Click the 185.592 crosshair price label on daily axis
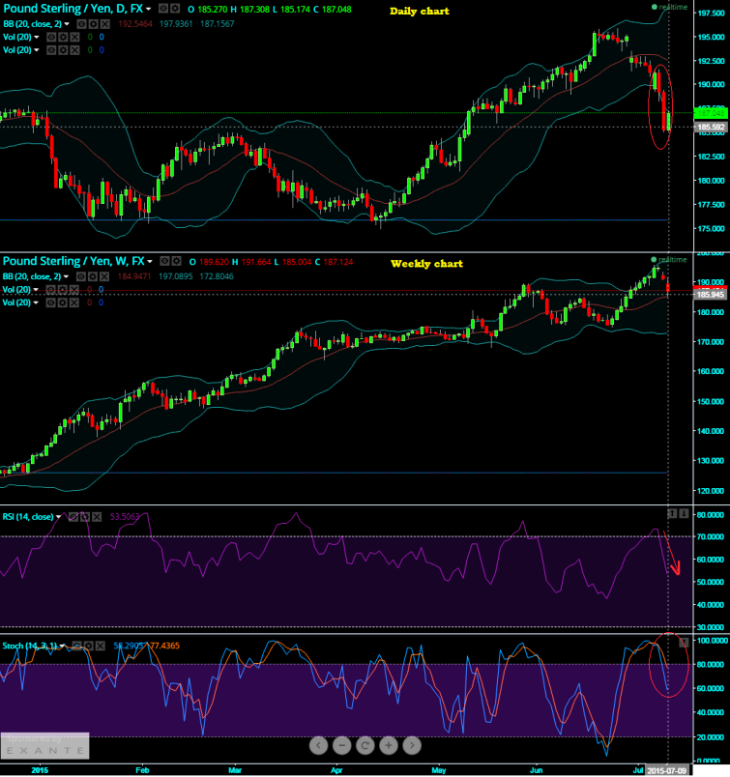 [x=711, y=128]
